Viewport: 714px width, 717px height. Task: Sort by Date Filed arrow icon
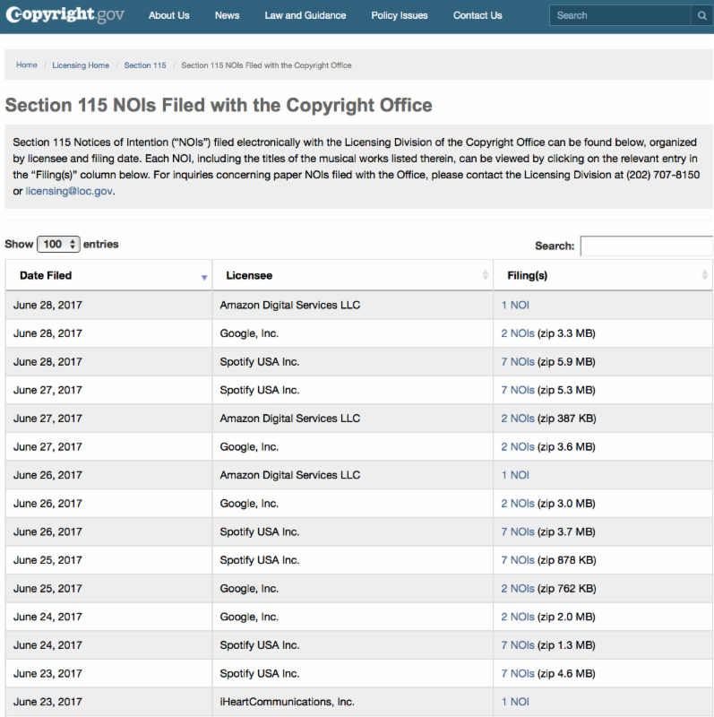click(x=204, y=277)
